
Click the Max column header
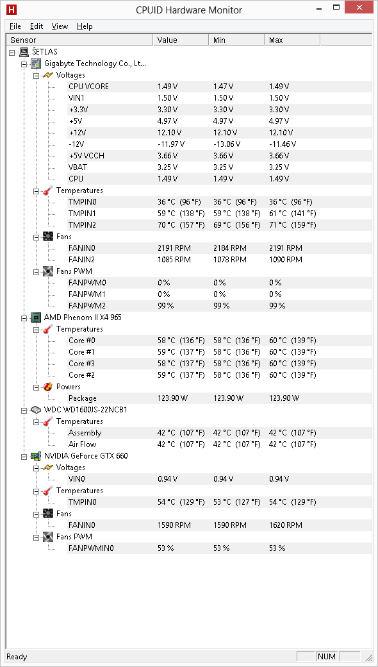click(292, 40)
